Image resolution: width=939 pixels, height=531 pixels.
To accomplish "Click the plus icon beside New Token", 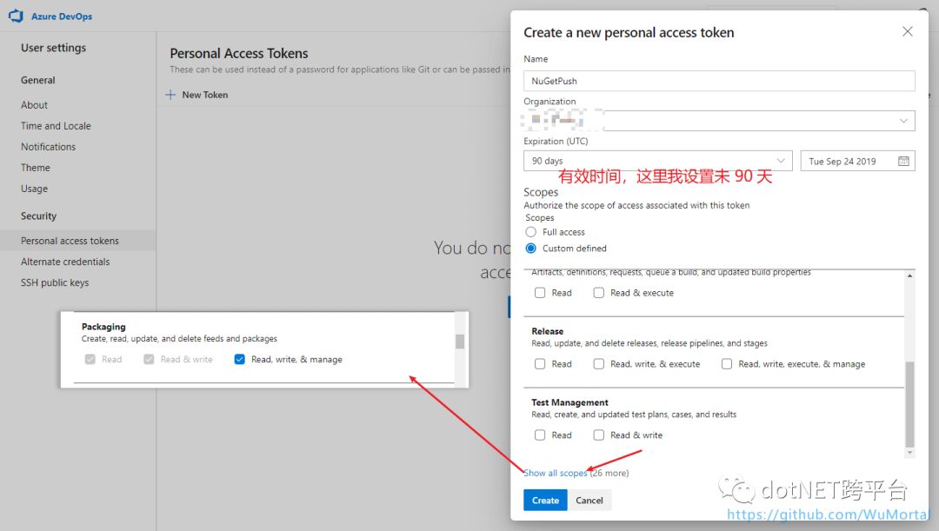I will (x=170, y=95).
